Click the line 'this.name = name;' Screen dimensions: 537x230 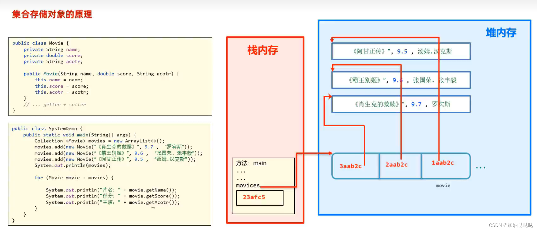[x=59, y=80]
